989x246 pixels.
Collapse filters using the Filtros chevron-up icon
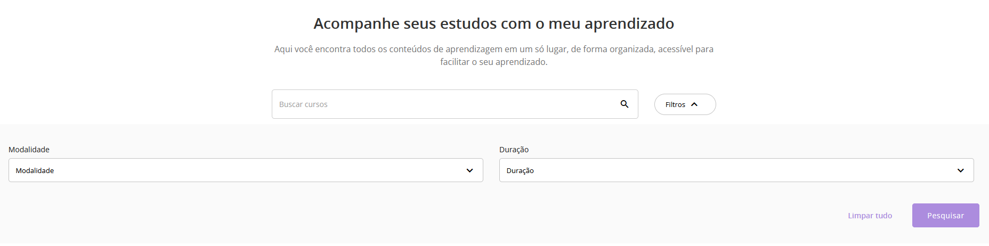(694, 104)
